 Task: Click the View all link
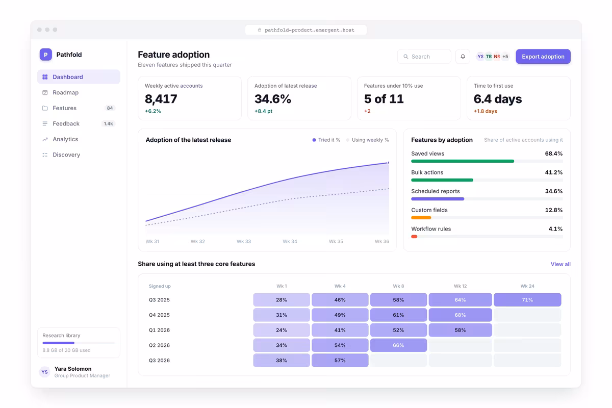point(560,264)
